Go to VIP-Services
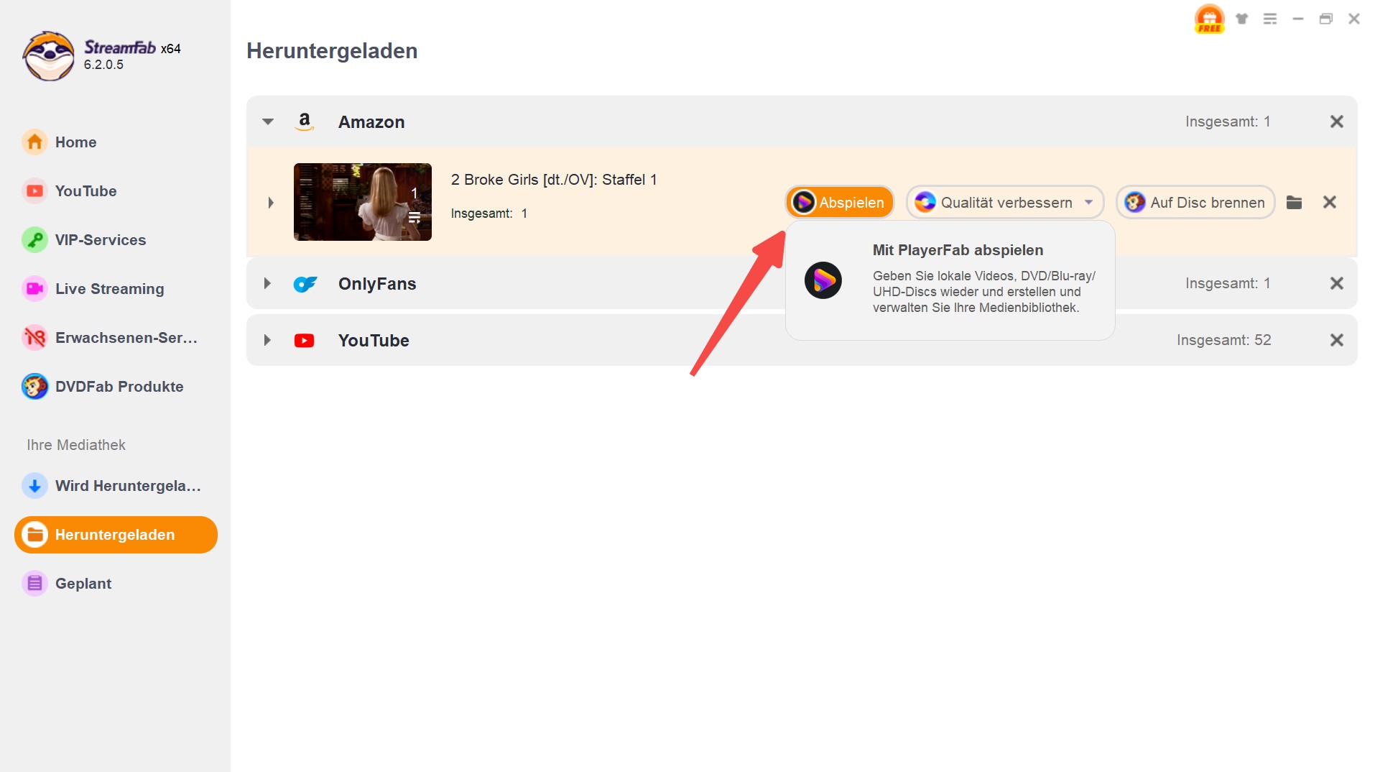The height and width of the screenshot is (772, 1375). pyautogui.click(x=115, y=240)
